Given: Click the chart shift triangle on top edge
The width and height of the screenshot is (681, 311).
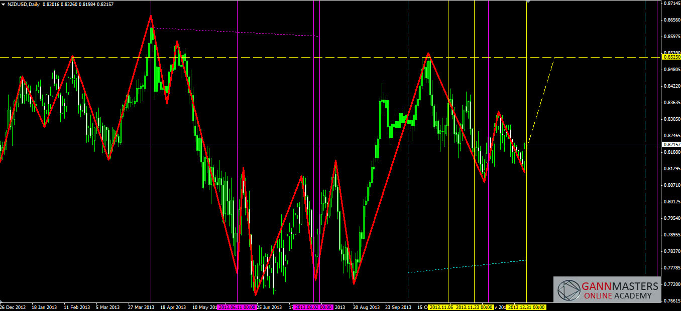Looking at the screenshot, I should coord(527,2).
